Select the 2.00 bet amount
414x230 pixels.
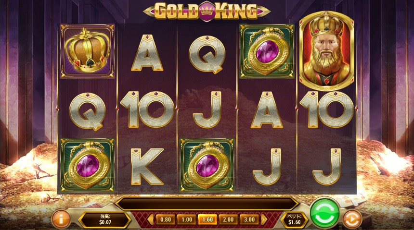(228, 219)
